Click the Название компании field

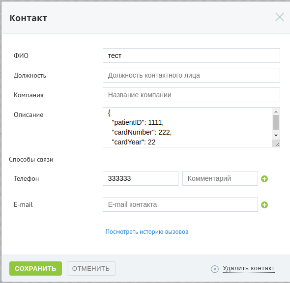click(191, 95)
